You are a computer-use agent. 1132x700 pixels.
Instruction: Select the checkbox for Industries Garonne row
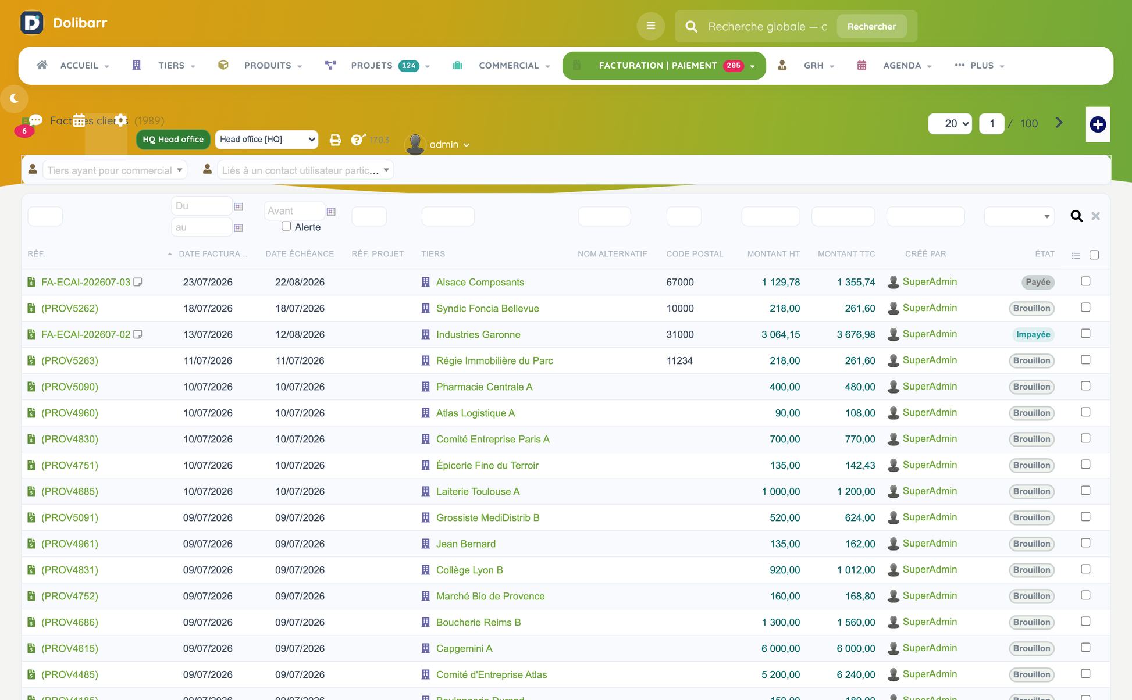click(x=1085, y=334)
